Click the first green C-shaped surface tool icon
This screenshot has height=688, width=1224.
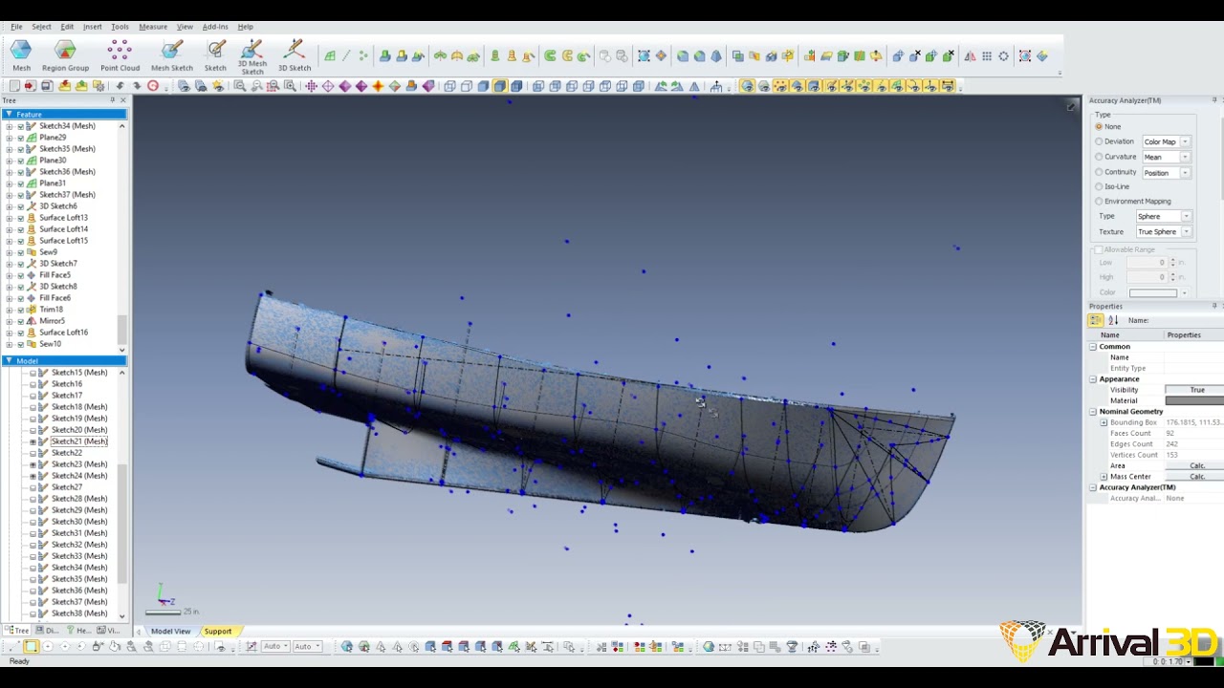point(550,56)
